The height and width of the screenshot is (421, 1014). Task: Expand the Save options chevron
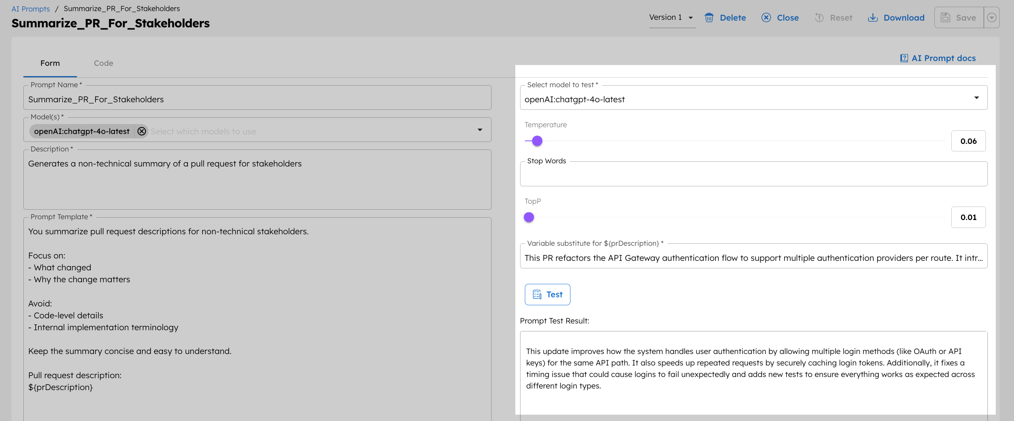[992, 17]
